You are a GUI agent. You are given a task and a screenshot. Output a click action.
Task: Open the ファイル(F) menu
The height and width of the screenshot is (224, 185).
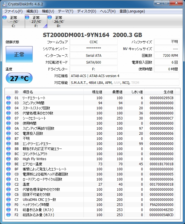pyautogui.click(x=14, y=11)
